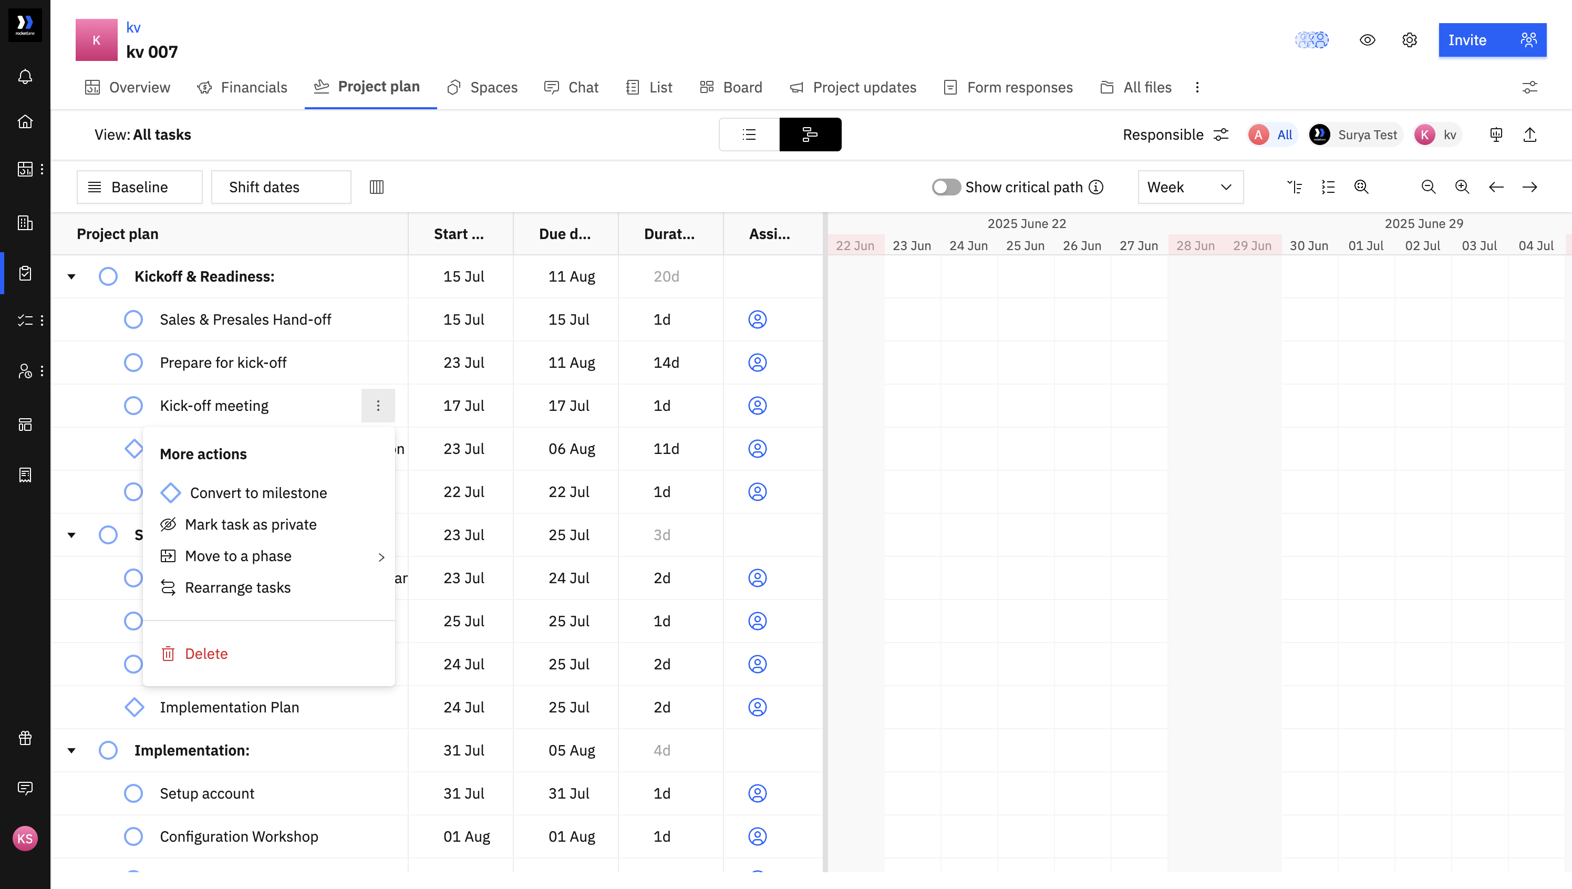Open the Week timescale dropdown

[1190, 187]
